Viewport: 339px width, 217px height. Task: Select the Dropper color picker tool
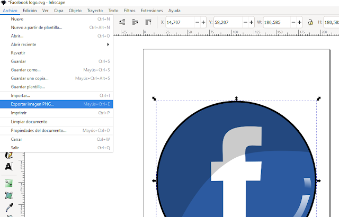(9, 207)
